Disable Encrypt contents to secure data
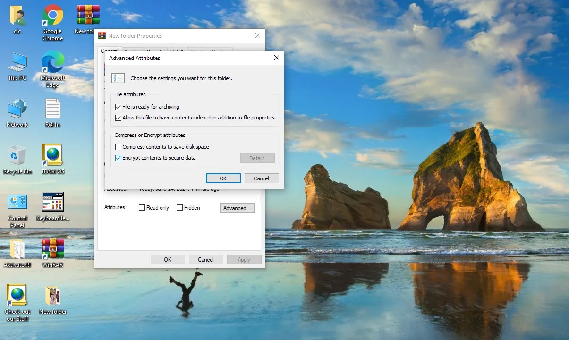569x340 pixels. click(x=118, y=158)
